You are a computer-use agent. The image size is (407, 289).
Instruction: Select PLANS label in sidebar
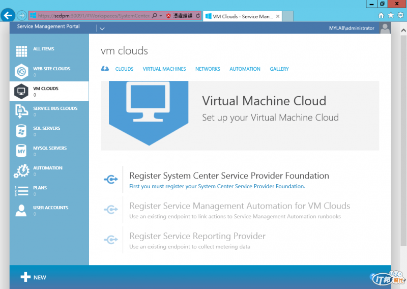click(x=40, y=188)
